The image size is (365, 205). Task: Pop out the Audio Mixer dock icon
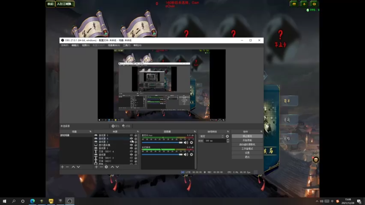click(x=195, y=132)
